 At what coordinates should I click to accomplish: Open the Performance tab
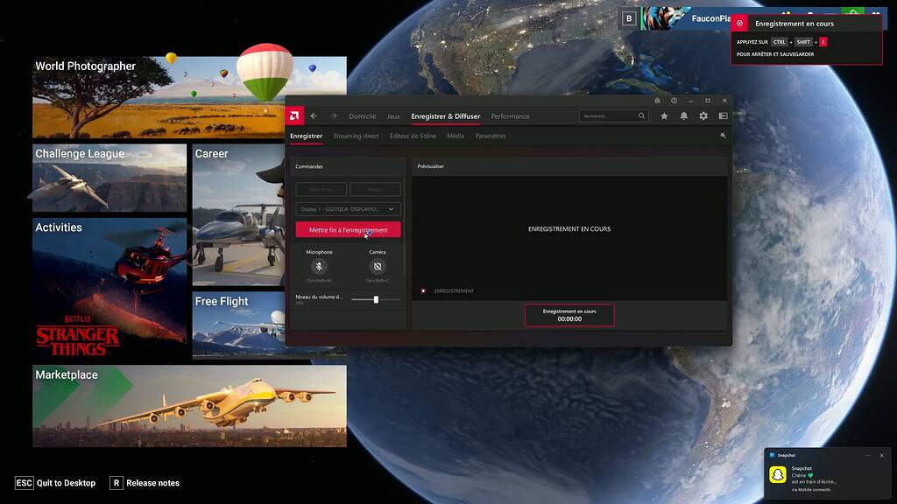click(511, 116)
